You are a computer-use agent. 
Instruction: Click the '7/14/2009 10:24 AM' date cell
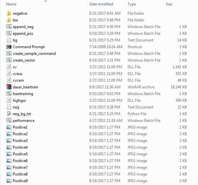pos(106,47)
